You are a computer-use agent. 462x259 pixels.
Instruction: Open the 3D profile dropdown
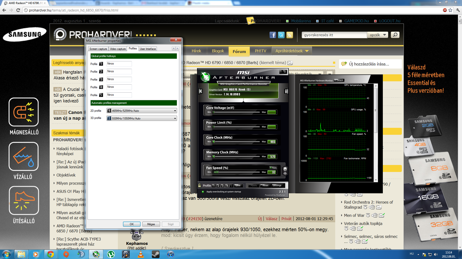coord(141,118)
